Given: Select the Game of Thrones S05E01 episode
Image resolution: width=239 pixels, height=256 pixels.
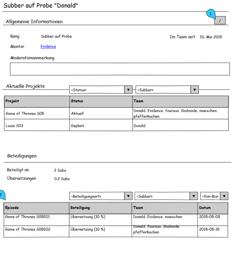Looking at the screenshot, I should (36, 217).
